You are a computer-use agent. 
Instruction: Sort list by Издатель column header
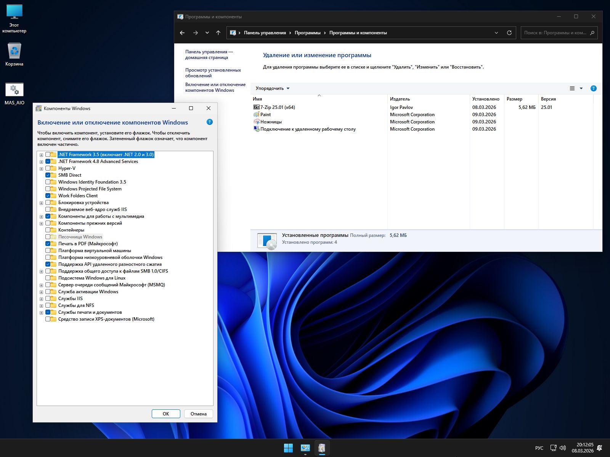[x=400, y=99]
